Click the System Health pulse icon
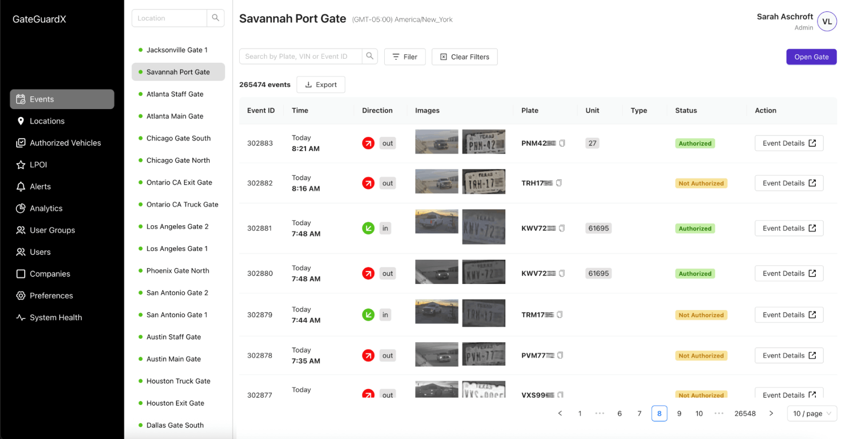 (21, 318)
